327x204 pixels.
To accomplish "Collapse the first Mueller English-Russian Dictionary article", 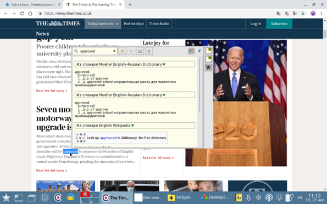I will click(164, 64).
